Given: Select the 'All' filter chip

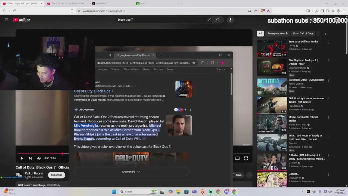Looking at the screenshot, I should pos(260,33).
